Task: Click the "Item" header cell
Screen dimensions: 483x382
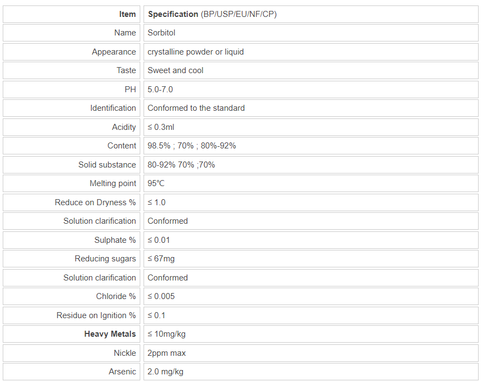Action: coord(127,14)
